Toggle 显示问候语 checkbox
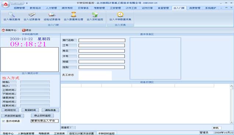The width and height of the screenshot is (234, 135). 4,121
